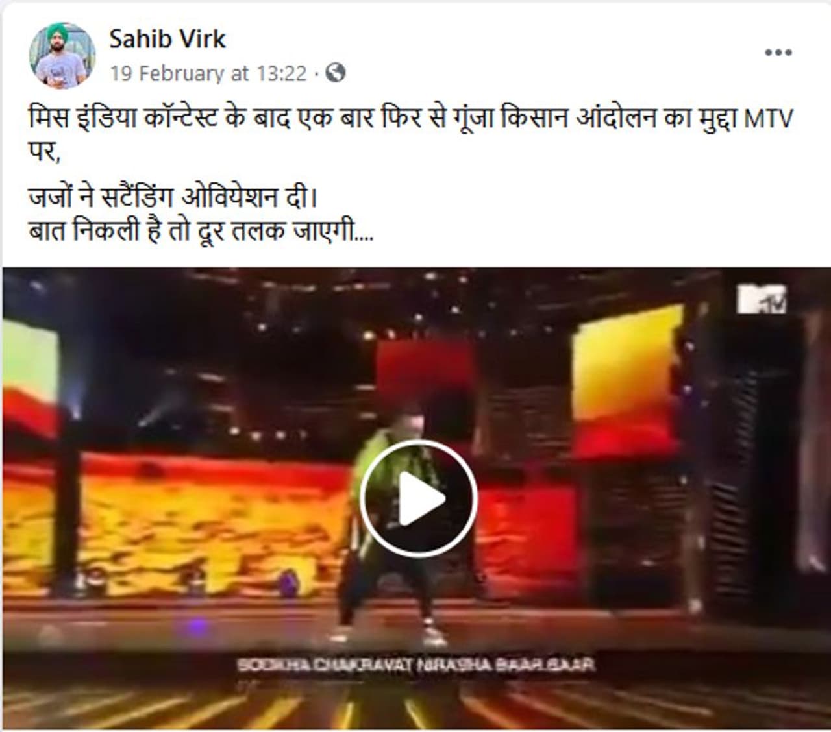Click the last line बात निकली है
Image resolution: width=831 pixels, height=732 pixels.
201,231
